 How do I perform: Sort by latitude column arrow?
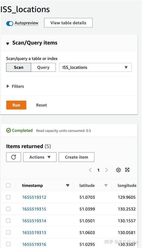106,185
